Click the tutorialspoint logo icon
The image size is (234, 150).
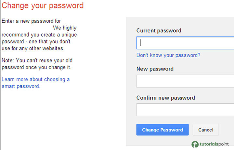(195, 144)
